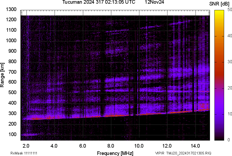Viewport: 232px width, 156px height.
Task: Click the colorbar tick label '0'
Action: coord(229,140)
